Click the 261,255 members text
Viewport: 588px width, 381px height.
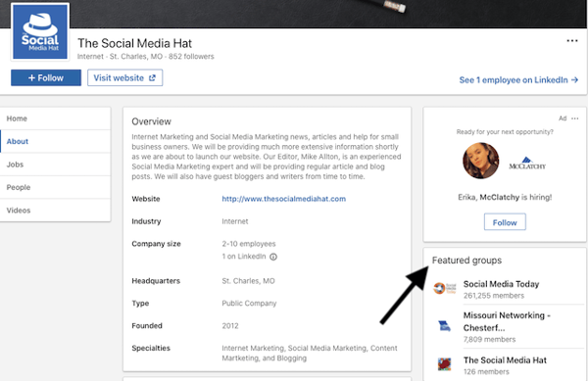[x=494, y=296]
